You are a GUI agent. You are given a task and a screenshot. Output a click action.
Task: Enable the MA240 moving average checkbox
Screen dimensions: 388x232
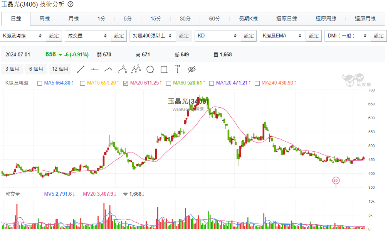(x=257, y=83)
